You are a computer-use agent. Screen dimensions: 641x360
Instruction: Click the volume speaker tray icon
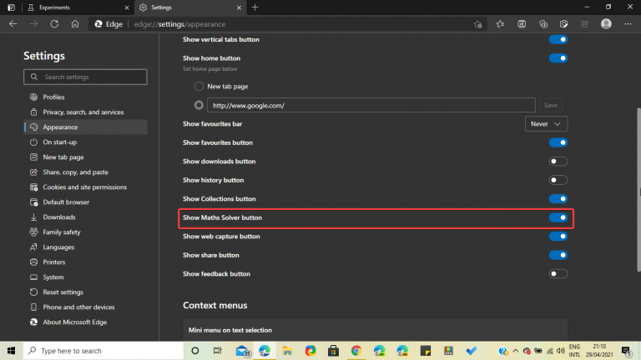tap(561, 351)
